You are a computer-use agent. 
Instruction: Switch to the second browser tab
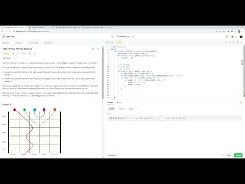click(x=41, y=28)
